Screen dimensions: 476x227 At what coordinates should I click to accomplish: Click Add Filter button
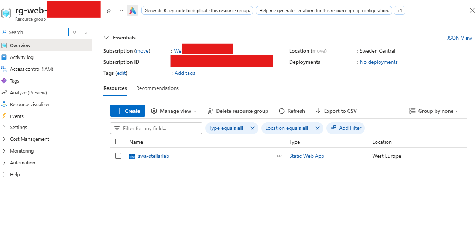click(x=346, y=128)
